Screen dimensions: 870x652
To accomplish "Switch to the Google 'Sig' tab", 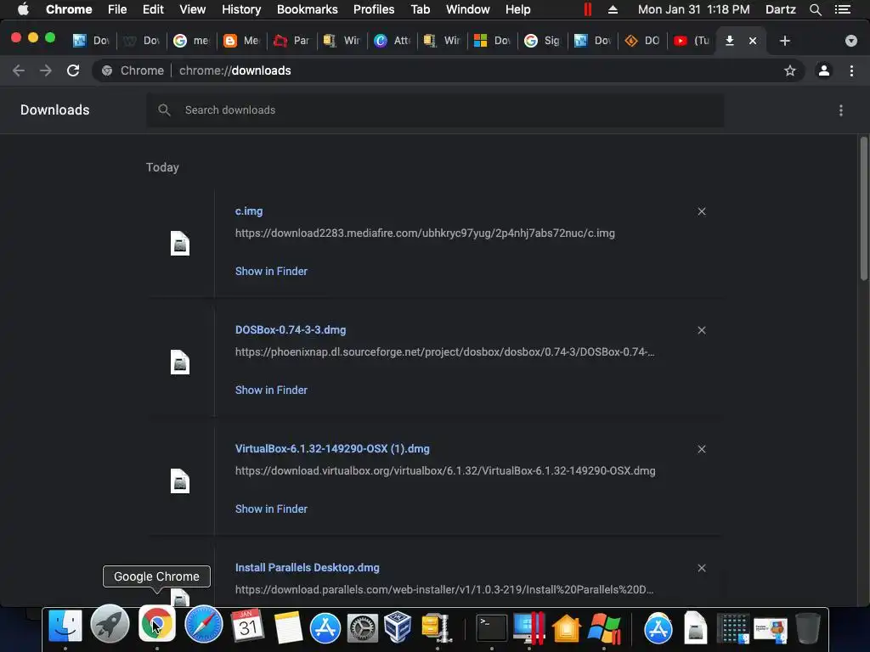I will [541, 41].
